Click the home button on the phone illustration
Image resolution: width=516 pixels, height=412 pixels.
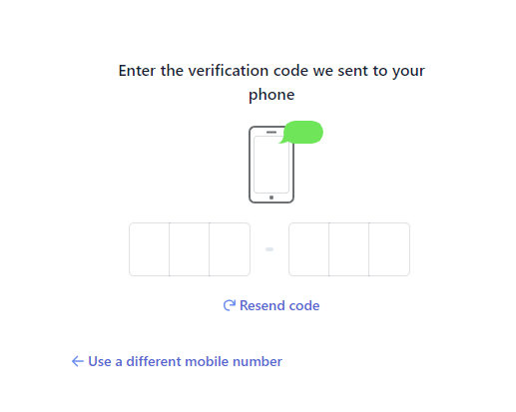click(x=271, y=198)
